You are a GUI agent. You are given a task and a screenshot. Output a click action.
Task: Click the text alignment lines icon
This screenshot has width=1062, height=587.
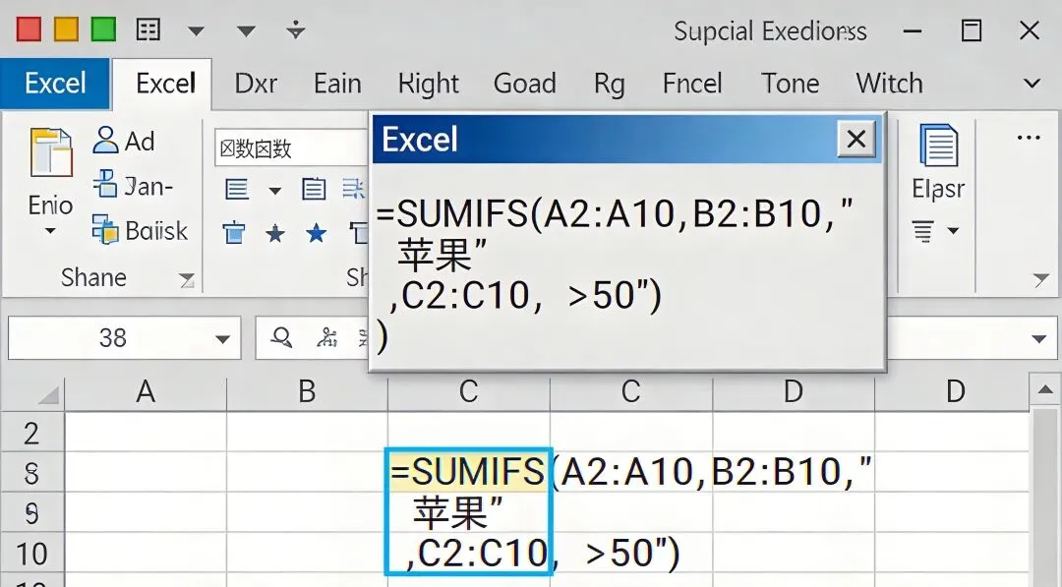click(x=236, y=190)
